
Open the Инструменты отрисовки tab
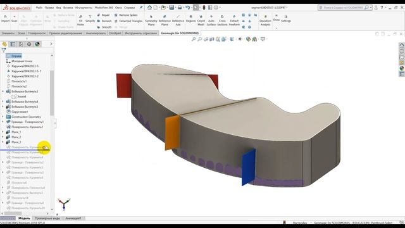140,33
